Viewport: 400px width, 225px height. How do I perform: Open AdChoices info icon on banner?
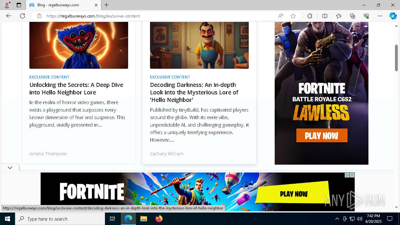pyautogui.click(x=347, y=175)
